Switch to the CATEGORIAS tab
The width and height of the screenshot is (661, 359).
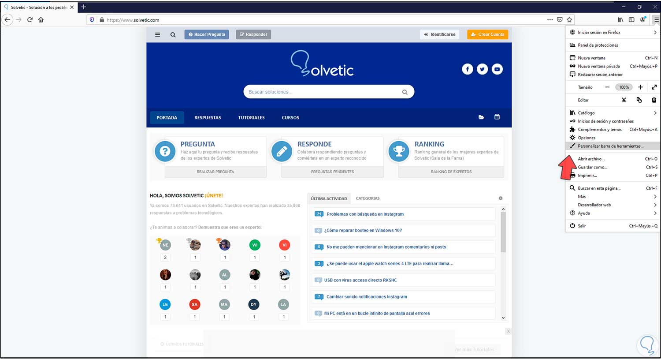(x=368, y=198)
